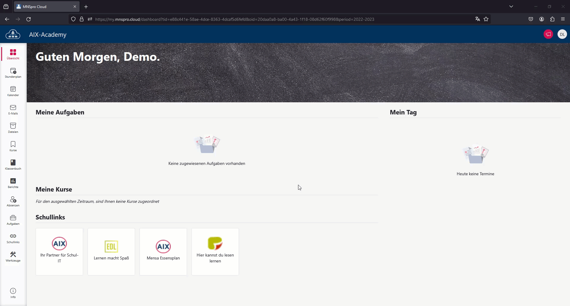The image size is (570, 306).
Task: Open the Kalender in sidebar
Action: point(13,91)
